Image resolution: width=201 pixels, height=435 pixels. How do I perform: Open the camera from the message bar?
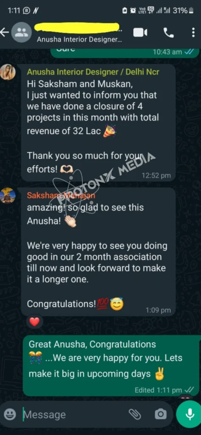[160, 415]
